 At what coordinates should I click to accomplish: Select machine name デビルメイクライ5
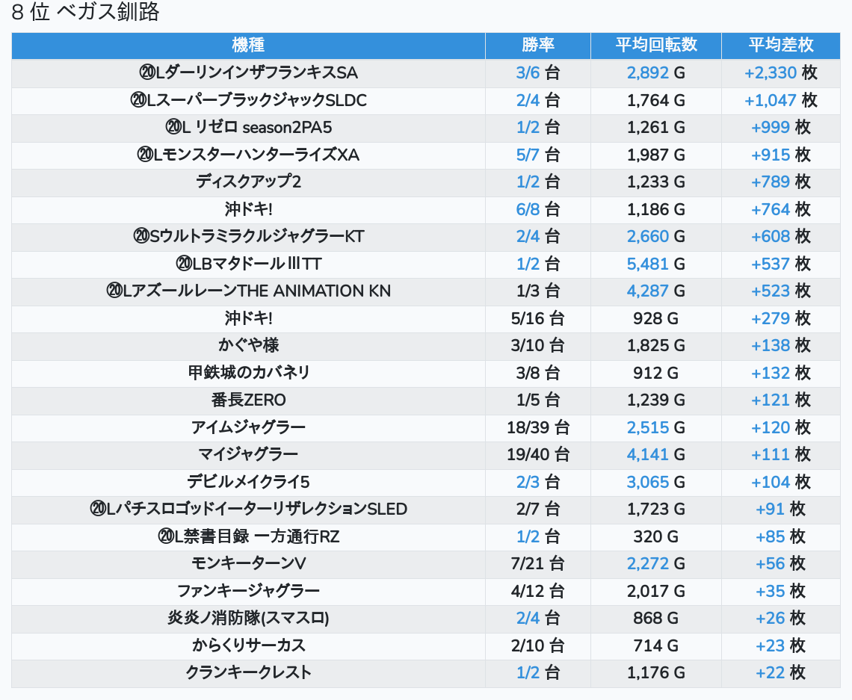click(x=248, y=482)
